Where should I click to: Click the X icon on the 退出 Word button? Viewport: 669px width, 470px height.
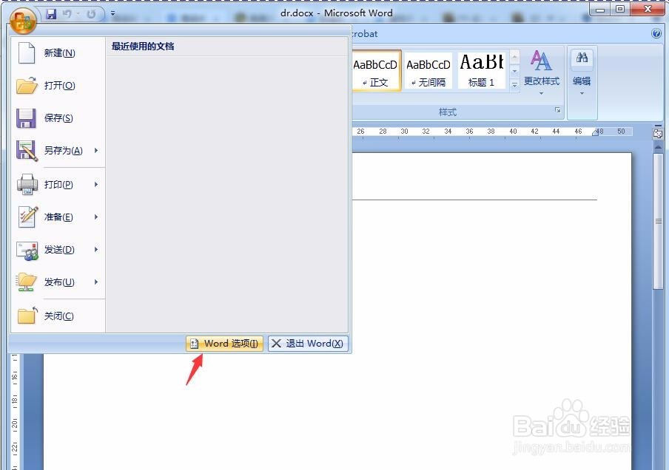(277, 344)
